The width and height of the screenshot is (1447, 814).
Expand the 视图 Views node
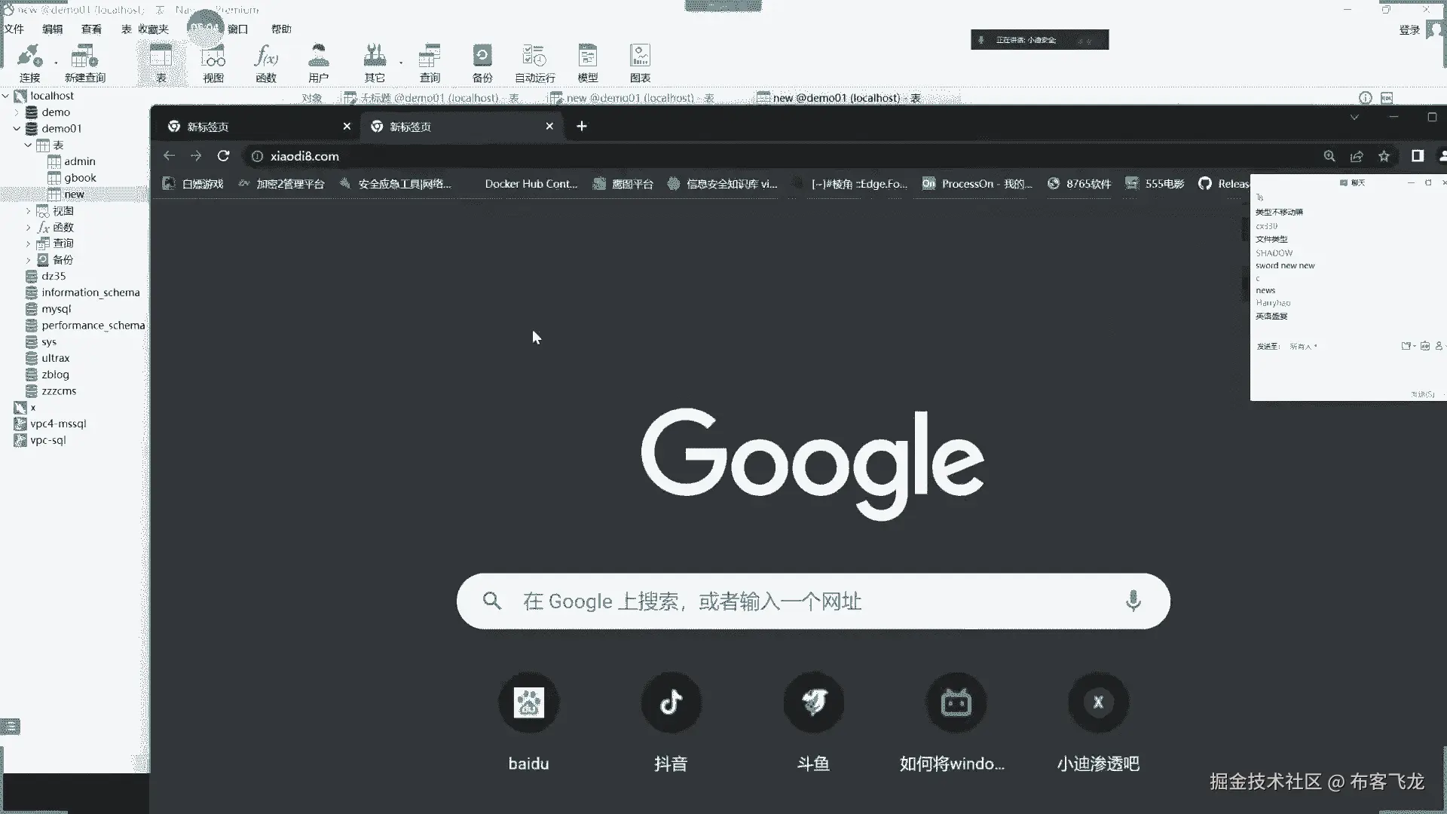point(29,211)
